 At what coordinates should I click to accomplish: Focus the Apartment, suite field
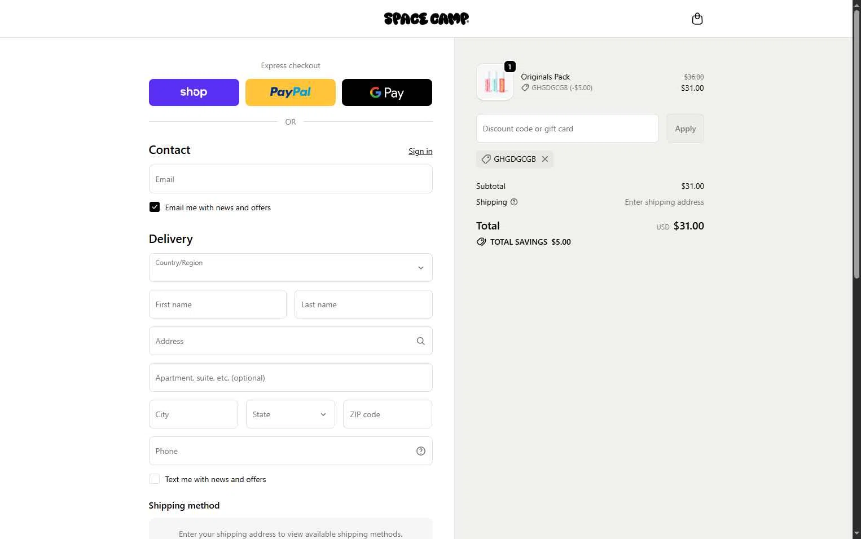291,378
